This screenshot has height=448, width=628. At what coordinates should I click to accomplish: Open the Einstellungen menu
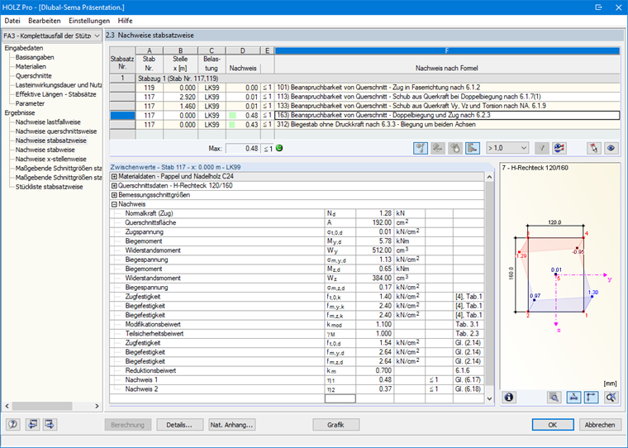[x=88, y=19]
